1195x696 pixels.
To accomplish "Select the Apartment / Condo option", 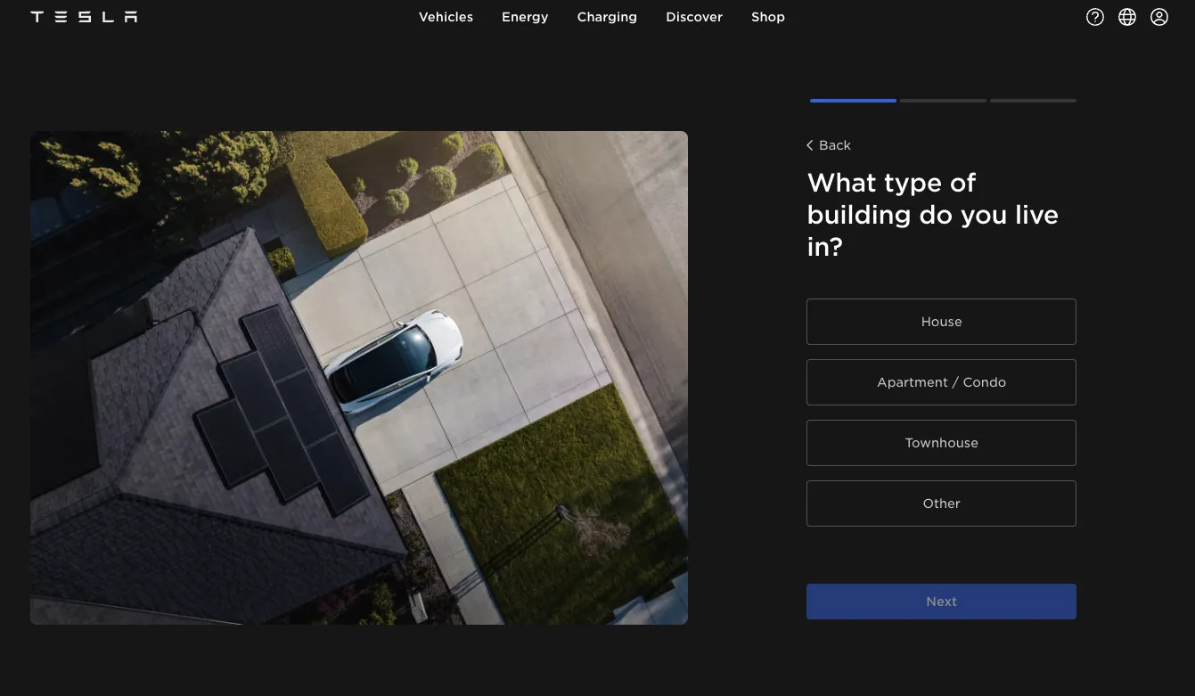I will 941,382.
